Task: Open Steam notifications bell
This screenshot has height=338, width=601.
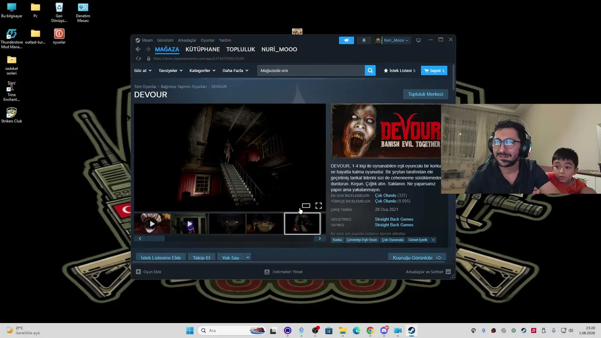Action: pyautogui.click(x=364, y=40)
